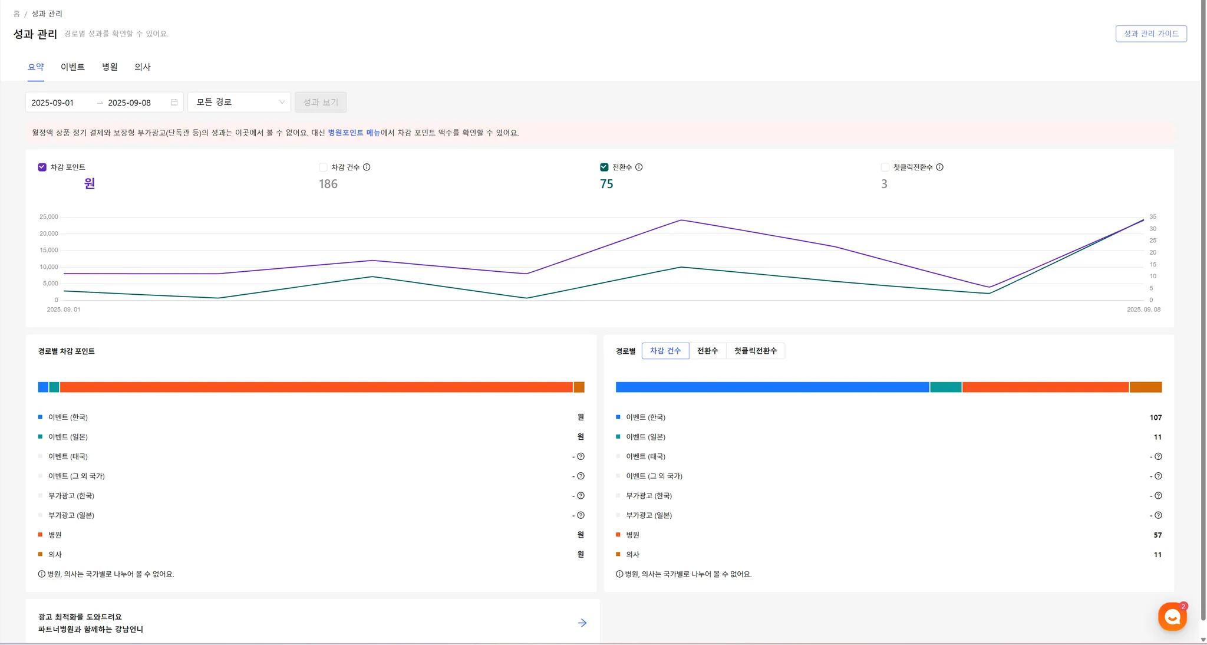Open the orange chat support bubble
Screen dimensions: 1207x645
click(x=1172, y=617)
